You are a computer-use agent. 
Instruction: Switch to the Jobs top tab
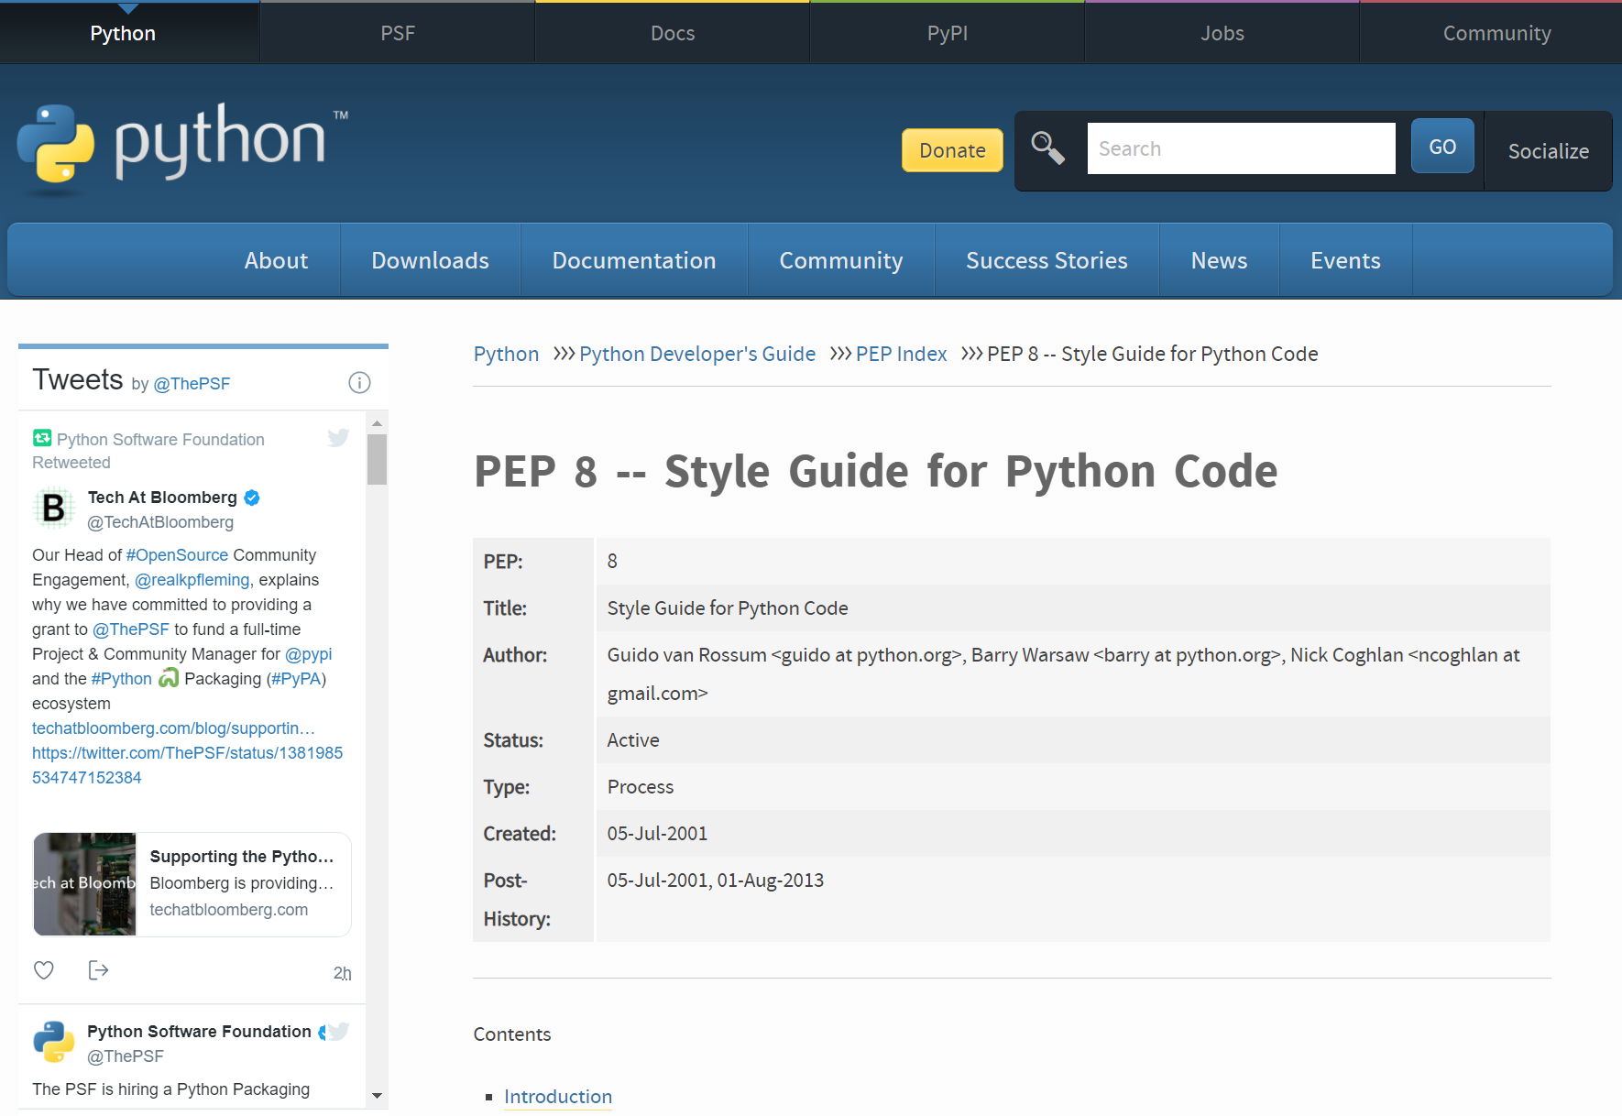(1222, 33)
